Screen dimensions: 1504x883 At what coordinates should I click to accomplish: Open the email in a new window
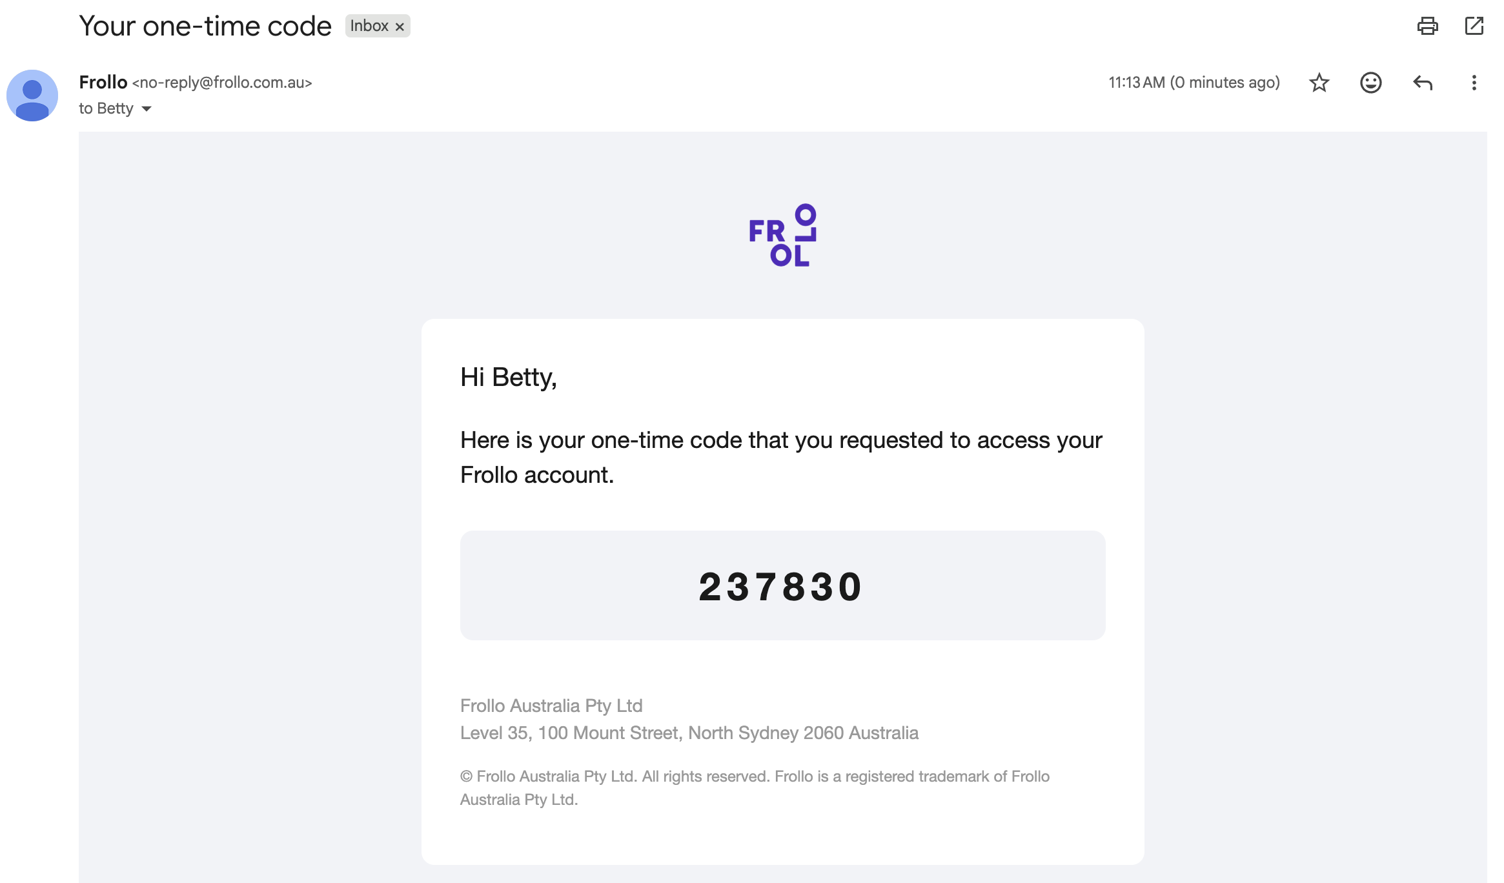(x=1474, y=26)
